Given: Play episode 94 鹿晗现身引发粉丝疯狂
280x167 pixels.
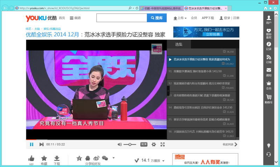Looking at the screenshot, I should pyautogui.click(x=202, y=109).
